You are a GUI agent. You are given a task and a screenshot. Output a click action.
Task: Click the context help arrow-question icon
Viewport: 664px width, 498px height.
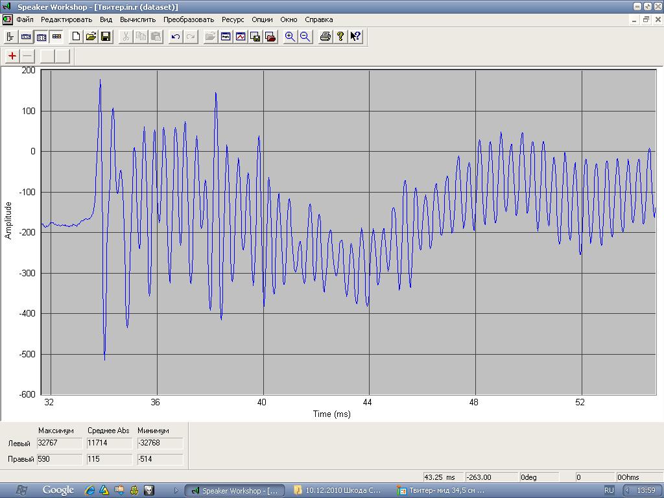pos(355,37)
